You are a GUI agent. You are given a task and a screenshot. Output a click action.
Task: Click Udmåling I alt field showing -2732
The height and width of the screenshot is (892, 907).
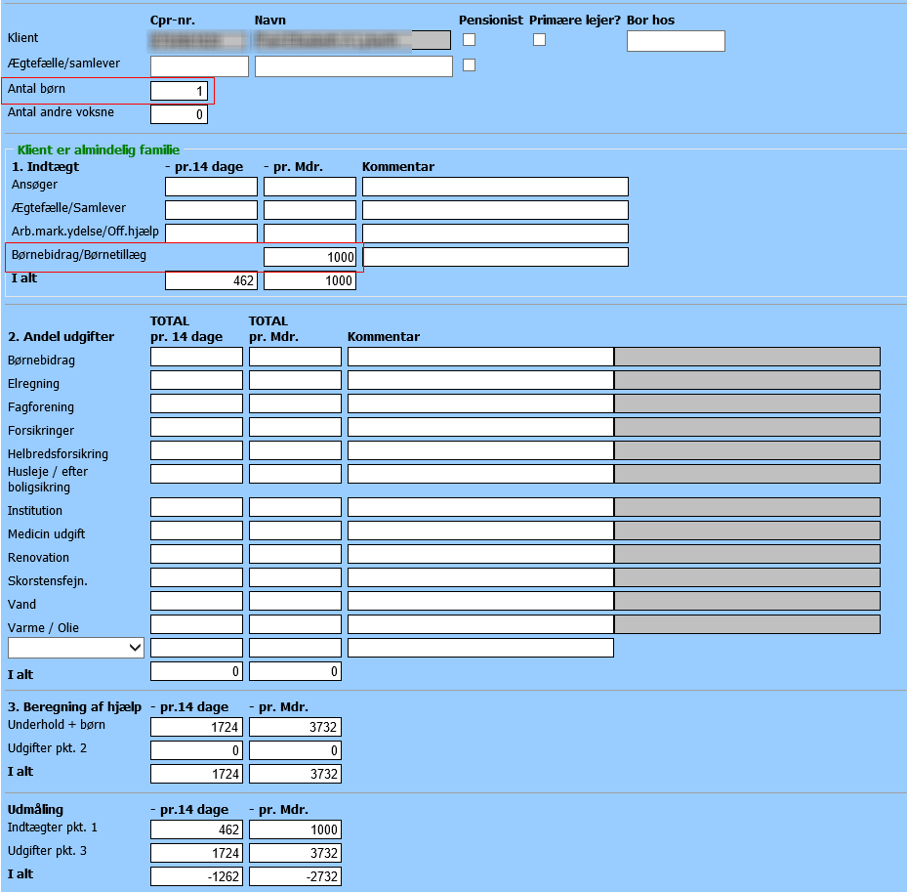295,876
